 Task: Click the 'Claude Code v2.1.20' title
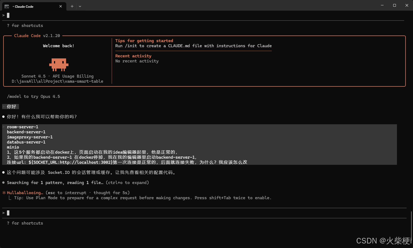tap(37, 36)
